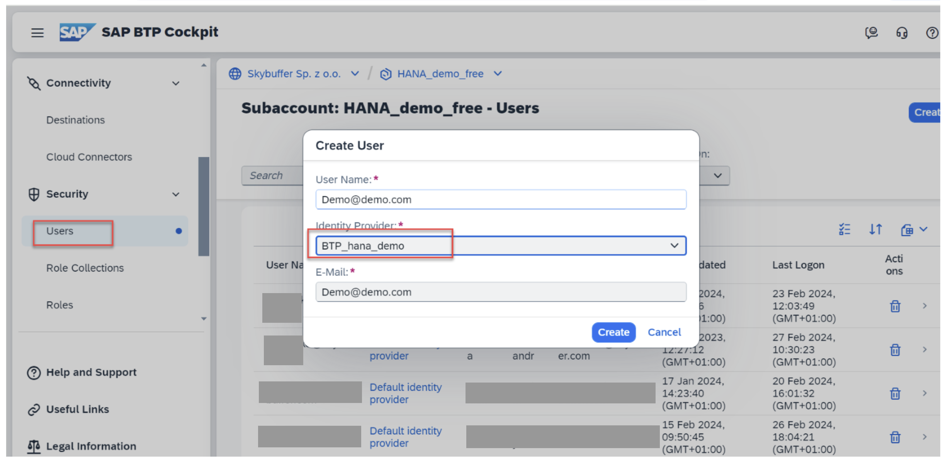Open the table export icon

(x=907, y=230)
